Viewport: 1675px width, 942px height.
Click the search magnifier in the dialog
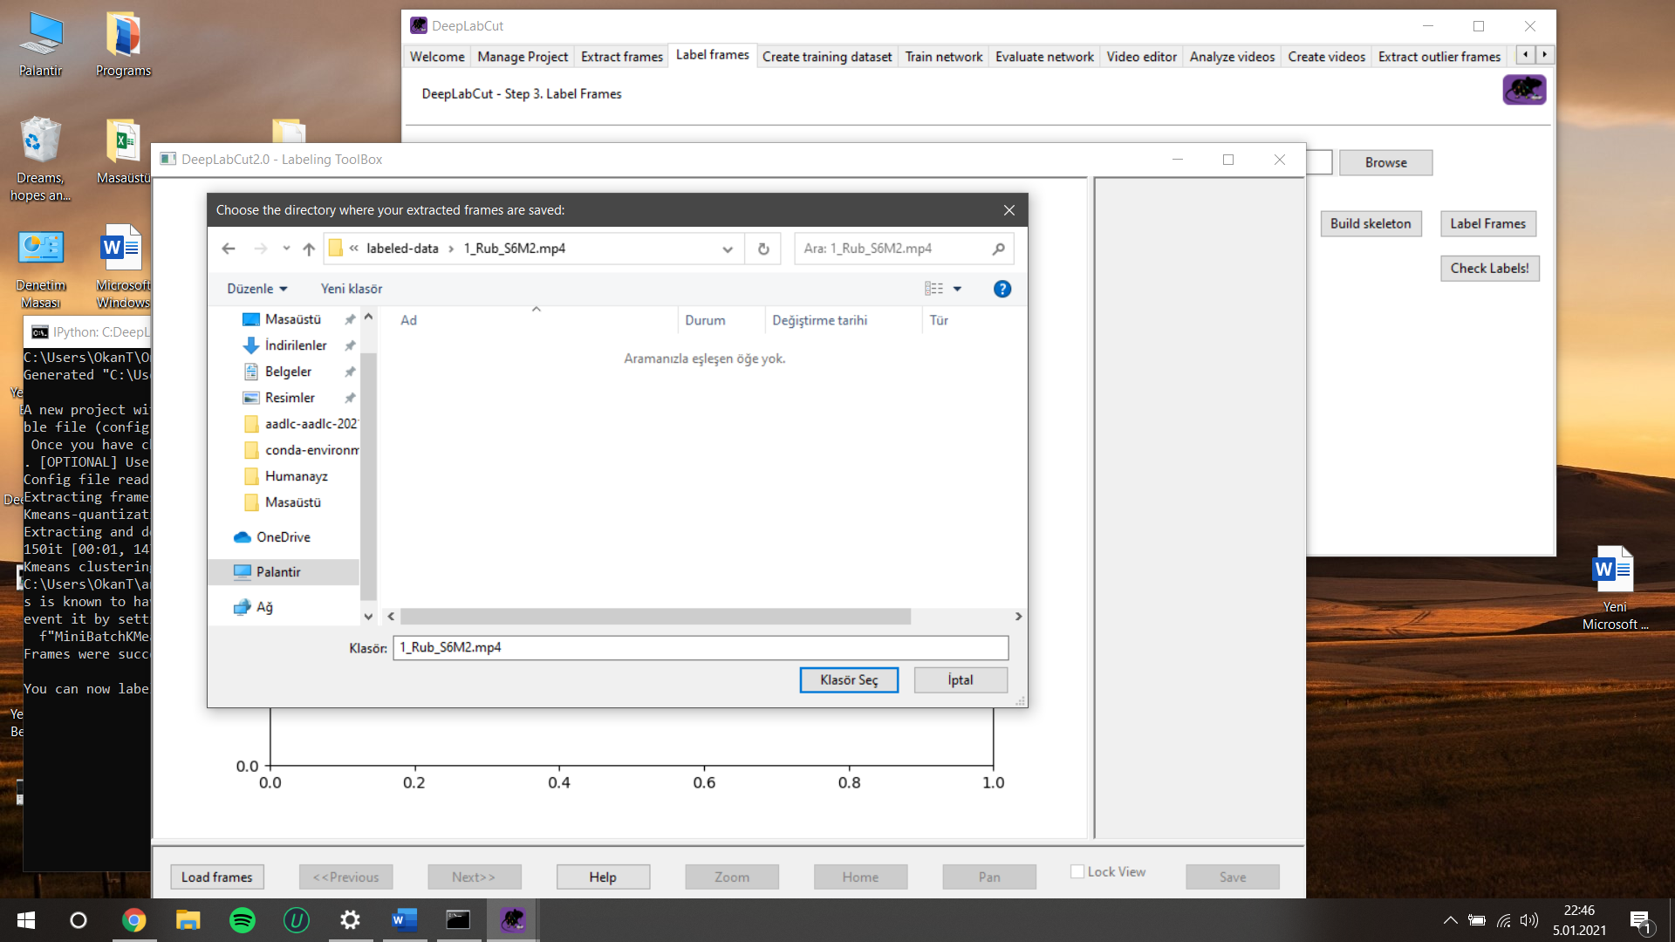[997, 249]
